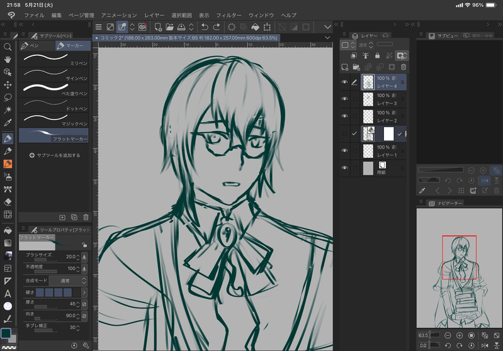
Task: Hide layer レイヤー 1 using its eye icon
Action: tap(344, 150)
